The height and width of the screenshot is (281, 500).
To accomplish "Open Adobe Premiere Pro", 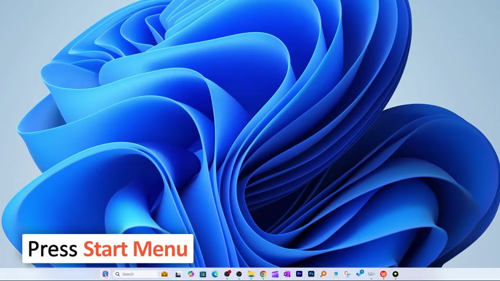I will (299, 273).
